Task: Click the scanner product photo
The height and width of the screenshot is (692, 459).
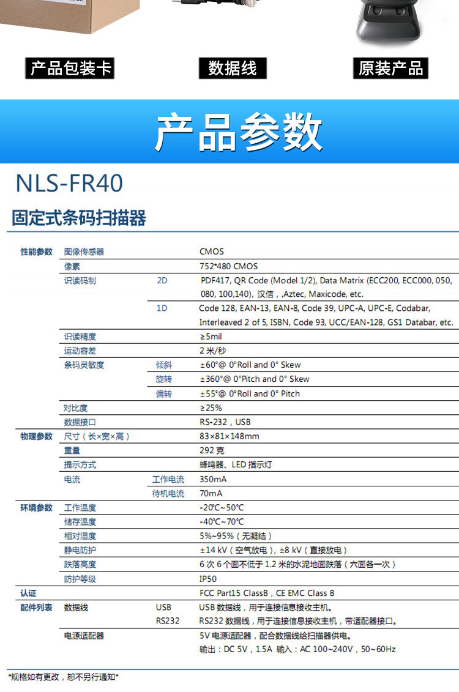Action: point(389,22)
